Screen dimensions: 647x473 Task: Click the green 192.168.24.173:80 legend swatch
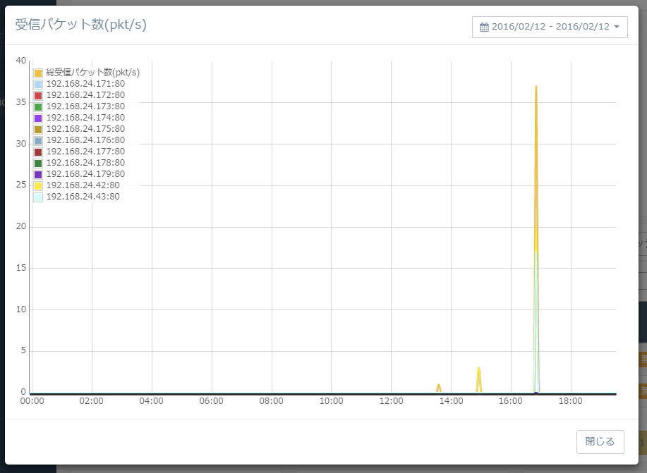click(x=39, y=106)
